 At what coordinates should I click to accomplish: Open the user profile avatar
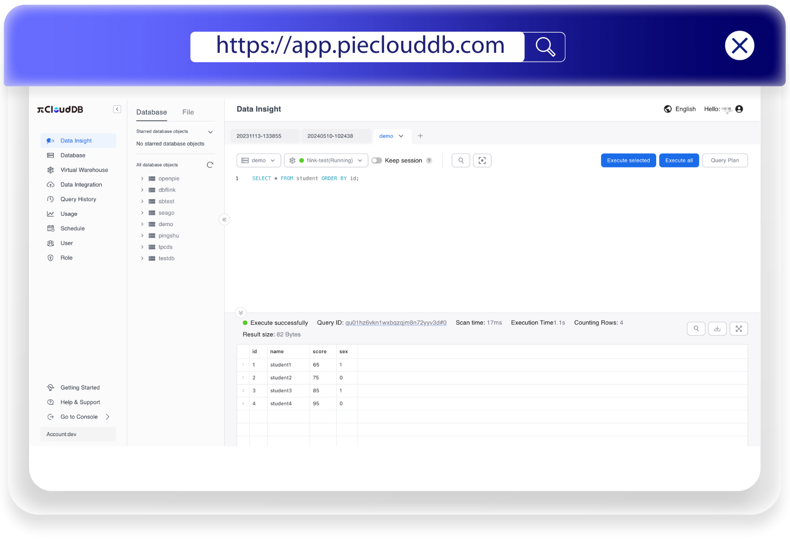tap(739, 109)
